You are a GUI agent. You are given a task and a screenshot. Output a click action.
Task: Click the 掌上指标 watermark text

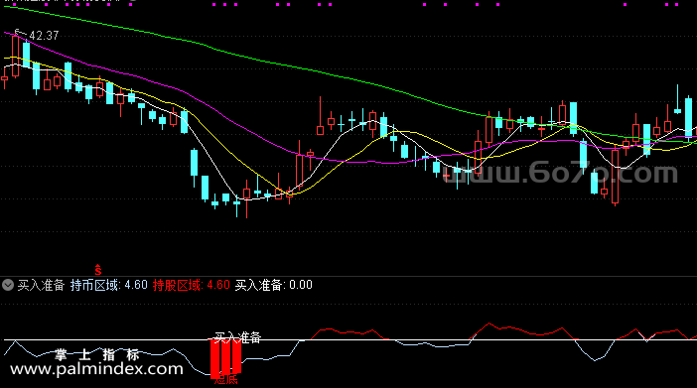[x=96, y=354]
